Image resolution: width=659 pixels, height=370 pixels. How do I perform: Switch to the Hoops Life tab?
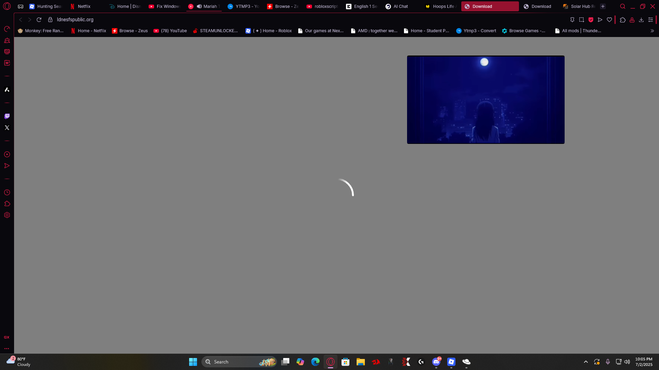coord(441,7)
